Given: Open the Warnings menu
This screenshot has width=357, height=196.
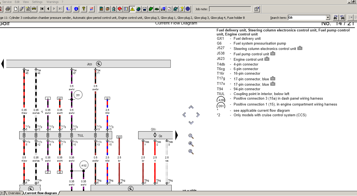Looking at the screenshot, I should click(53, 2).
